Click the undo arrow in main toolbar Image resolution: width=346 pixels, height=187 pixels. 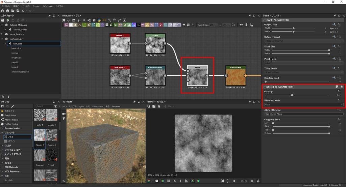[23, 11]
